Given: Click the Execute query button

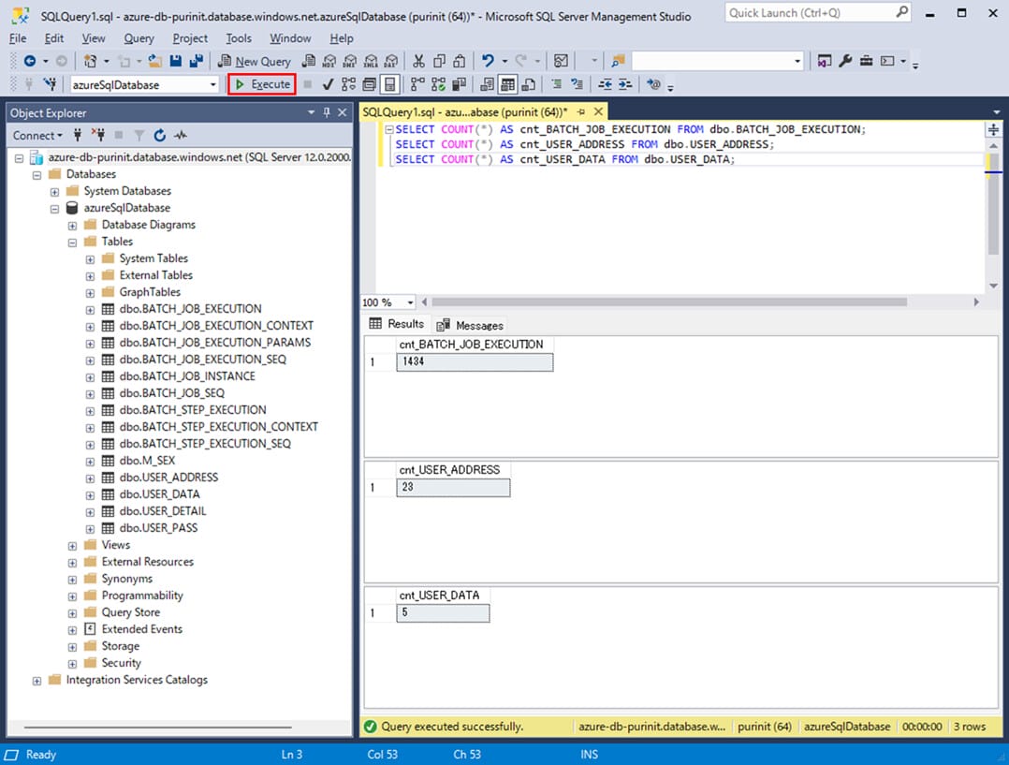Looking at the screenshot, I should [262, 84].
